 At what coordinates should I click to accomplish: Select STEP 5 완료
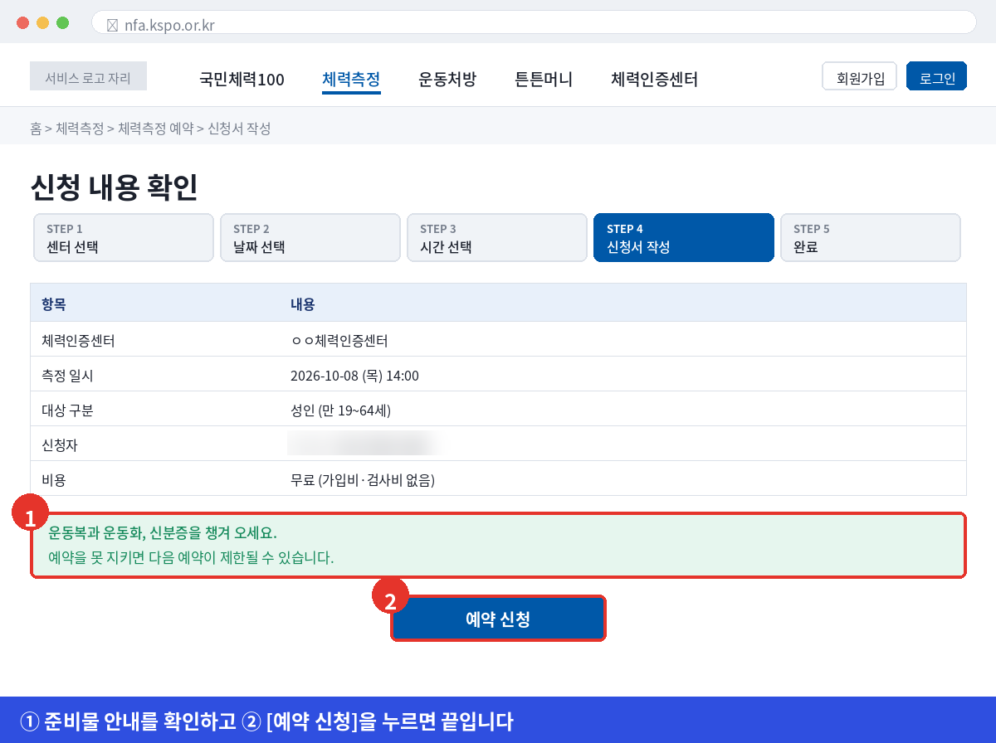tap(871, 238)
